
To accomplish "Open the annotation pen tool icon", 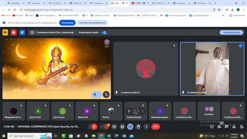I will 22,32.
